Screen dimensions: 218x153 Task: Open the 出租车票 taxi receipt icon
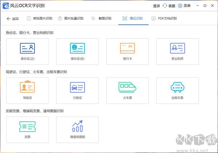coord(178,87)
